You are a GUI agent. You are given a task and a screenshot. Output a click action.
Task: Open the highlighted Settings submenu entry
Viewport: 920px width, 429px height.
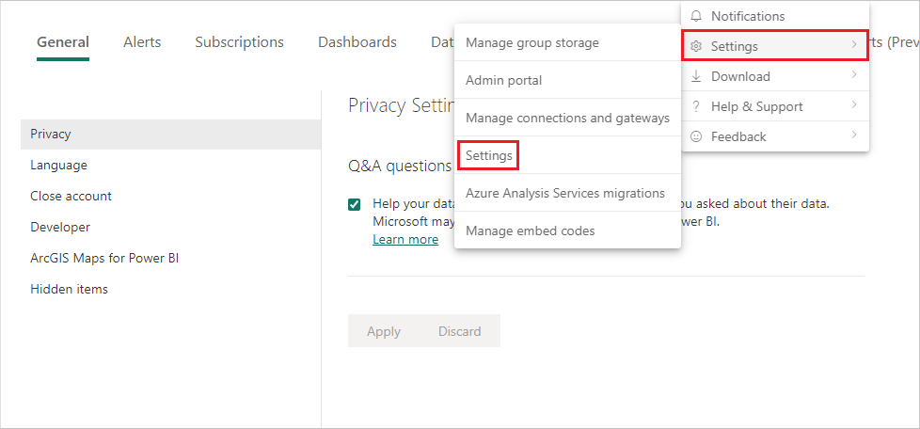[x=489, y=156]
